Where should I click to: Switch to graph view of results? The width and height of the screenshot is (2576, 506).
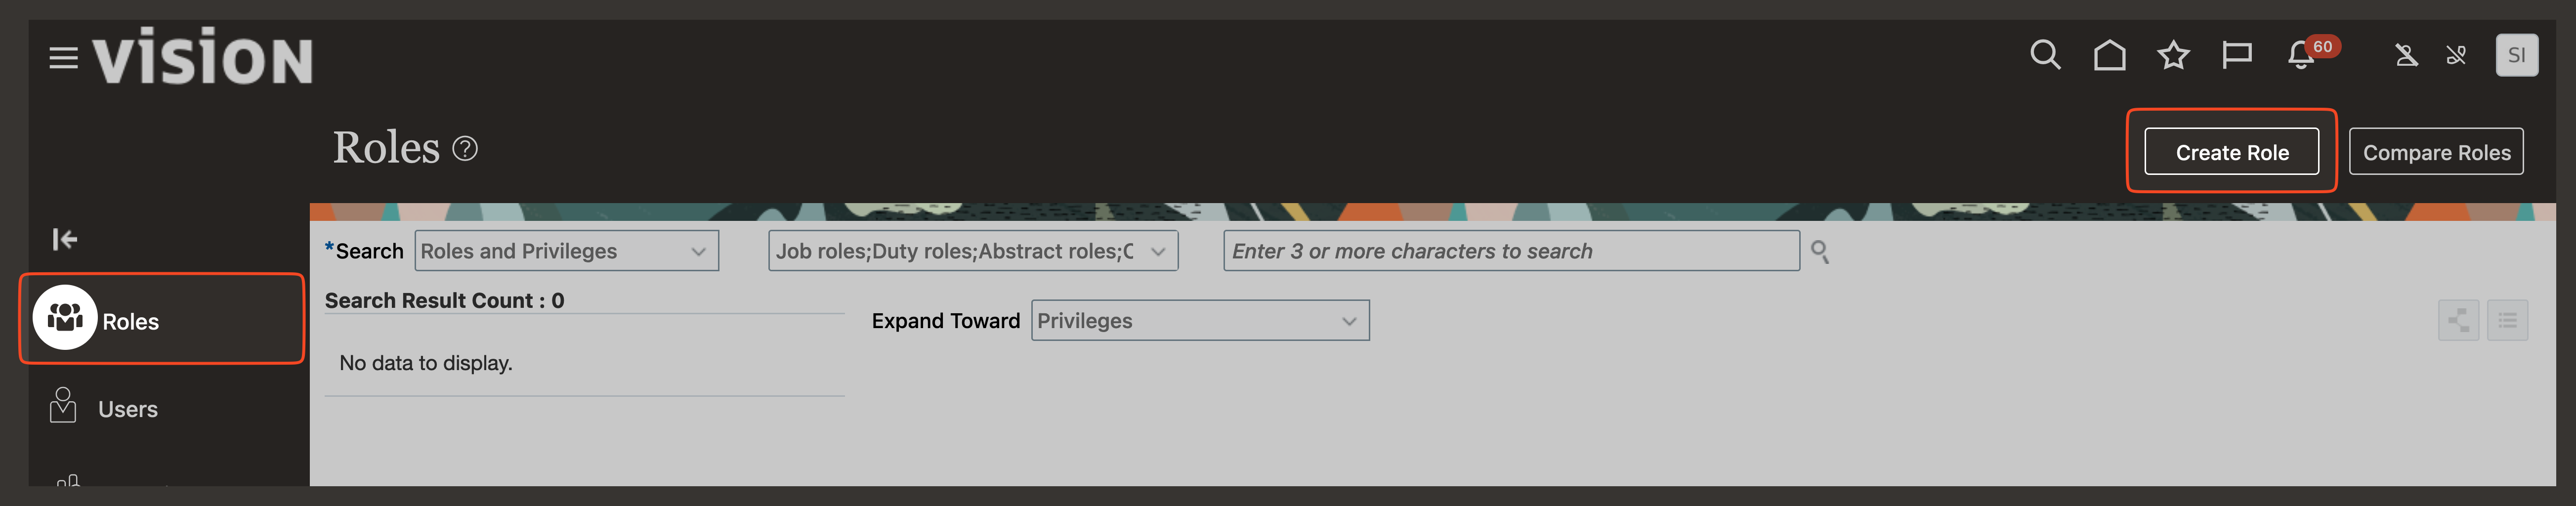pos(2458,321)
